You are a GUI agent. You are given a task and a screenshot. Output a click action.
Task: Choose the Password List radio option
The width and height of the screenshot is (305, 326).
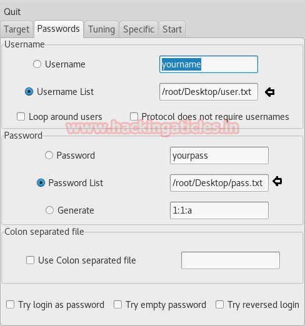coord(41,183)
